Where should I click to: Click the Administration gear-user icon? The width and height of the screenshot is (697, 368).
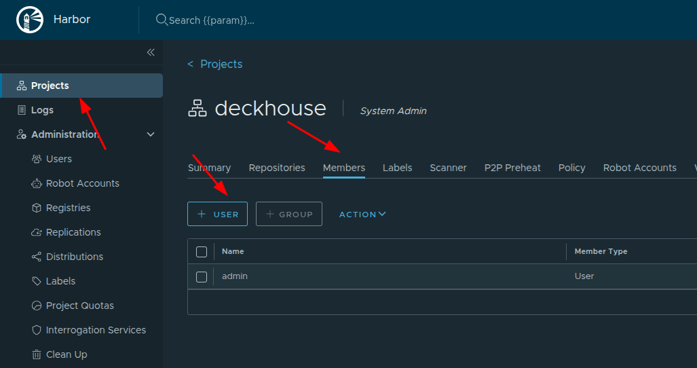click(21, 134)
